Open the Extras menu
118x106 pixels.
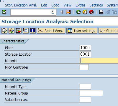tap(81, 5)
